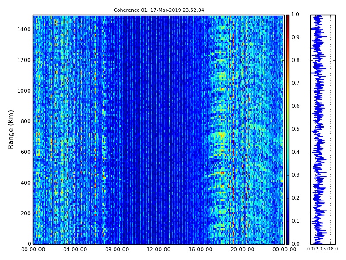Viewport: 346px width, 260px height.
Task: Click the 16:00:00 time tick label
Action: pos(201,250)
